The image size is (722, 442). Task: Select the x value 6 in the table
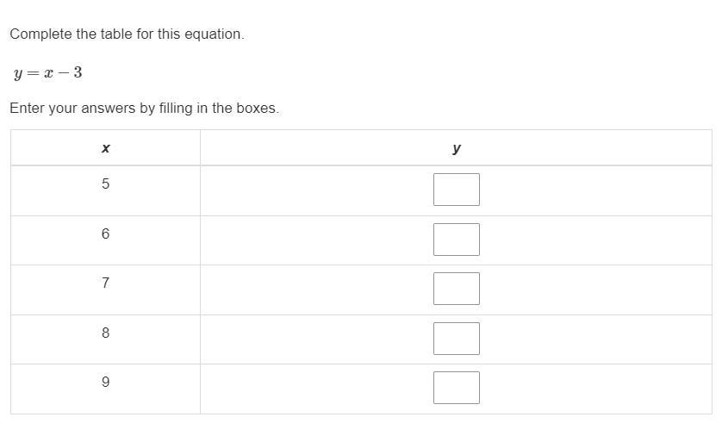[x=105, y=234]
